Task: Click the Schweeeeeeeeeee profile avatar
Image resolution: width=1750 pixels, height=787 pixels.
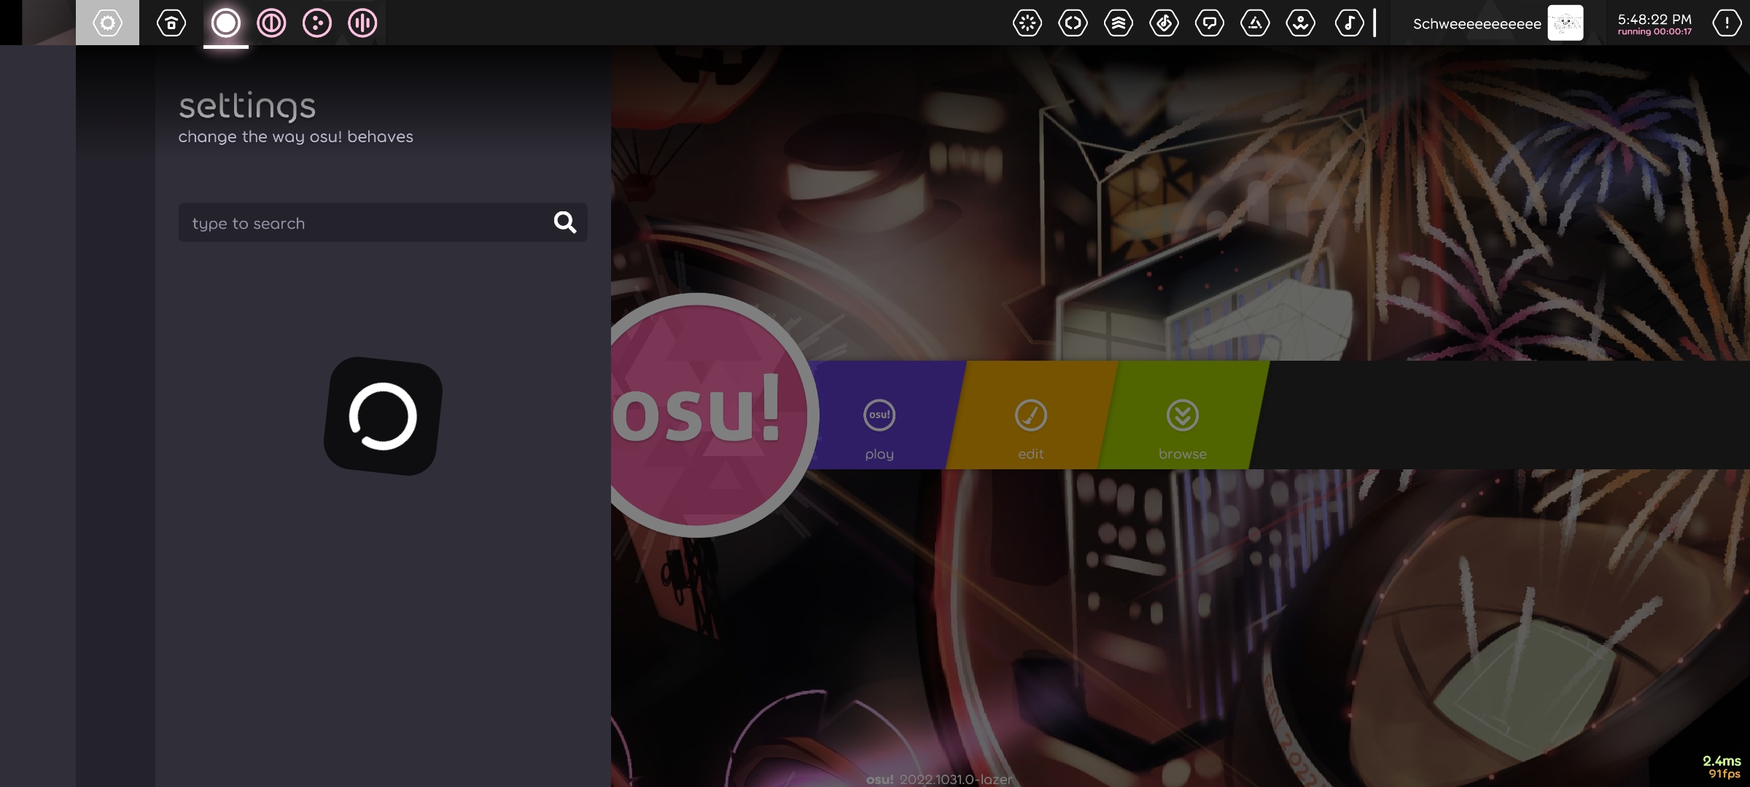Action: pos(1564,23)
